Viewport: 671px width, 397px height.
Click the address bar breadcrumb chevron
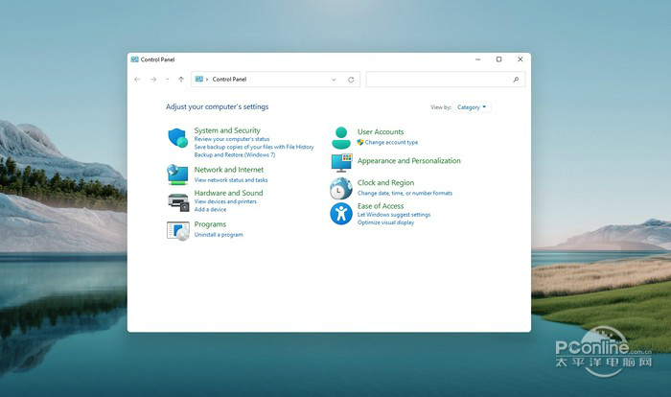[x=207, y=80]
